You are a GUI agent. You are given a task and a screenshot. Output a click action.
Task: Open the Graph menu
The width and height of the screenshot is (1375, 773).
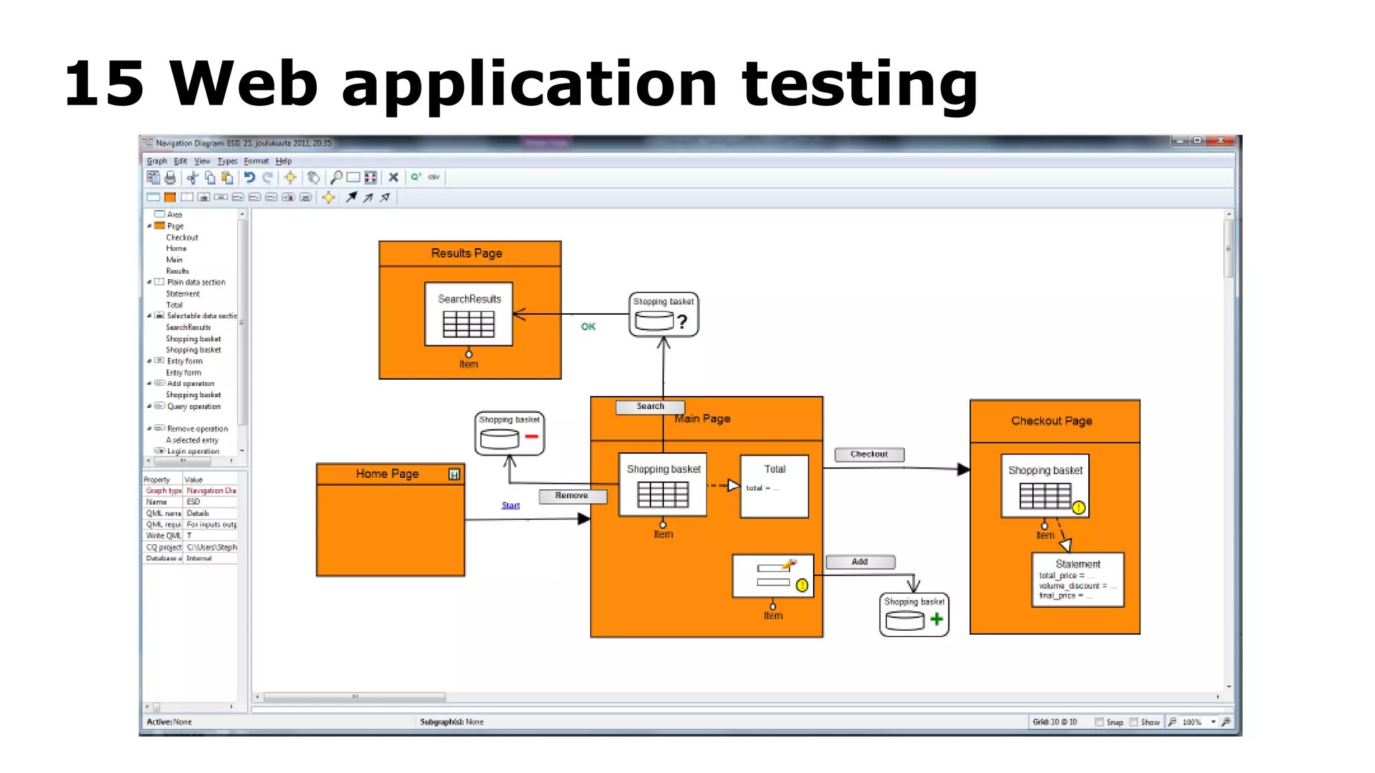pyautogui.click(x=156, y=161)
